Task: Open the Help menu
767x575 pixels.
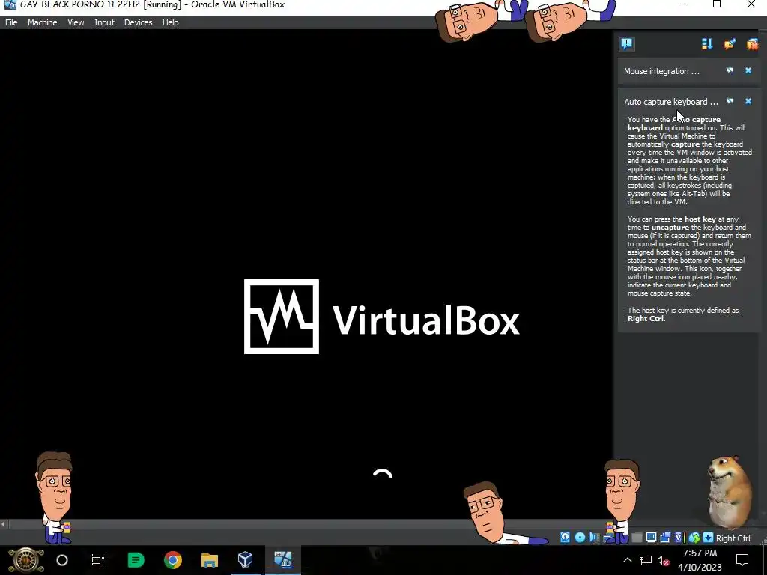Action: [170, 22]
